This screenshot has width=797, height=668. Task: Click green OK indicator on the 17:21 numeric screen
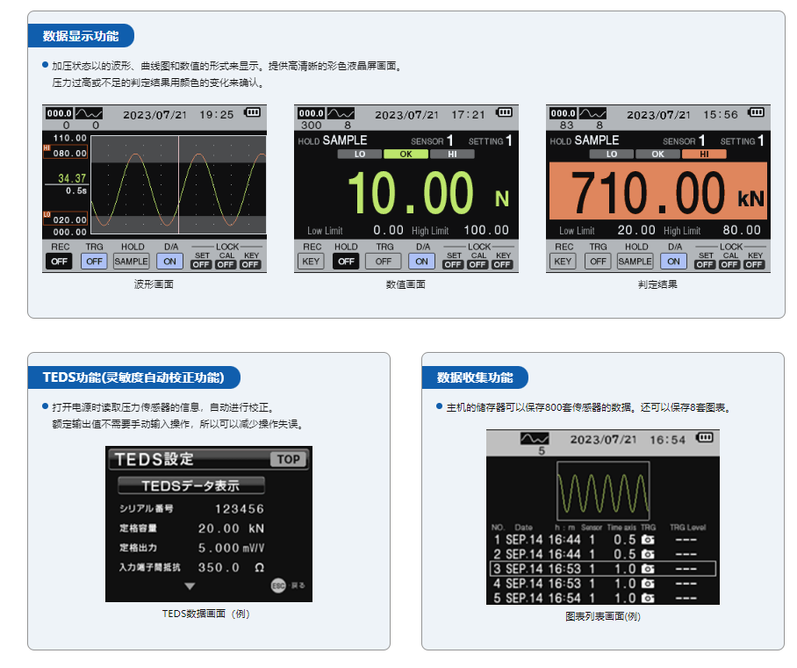(x=406, y=154)
